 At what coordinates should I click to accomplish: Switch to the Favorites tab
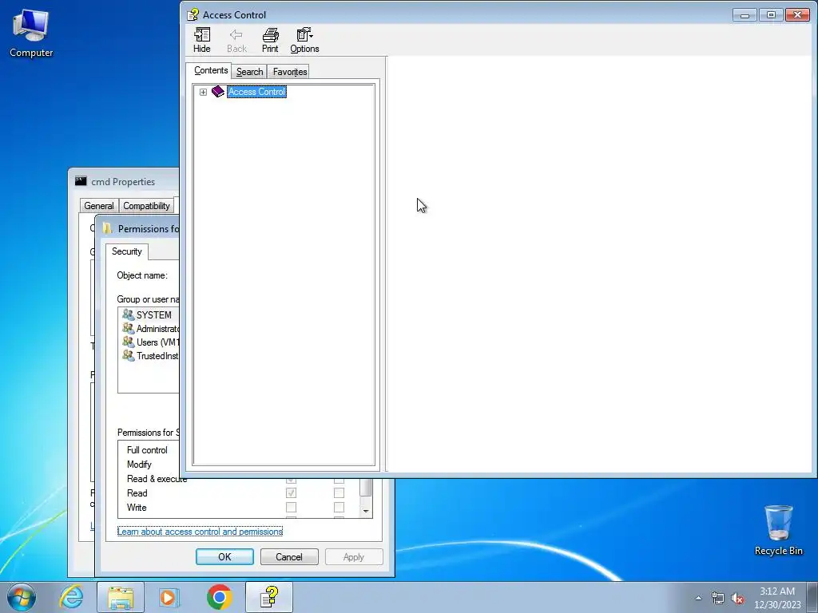point(289,71)
